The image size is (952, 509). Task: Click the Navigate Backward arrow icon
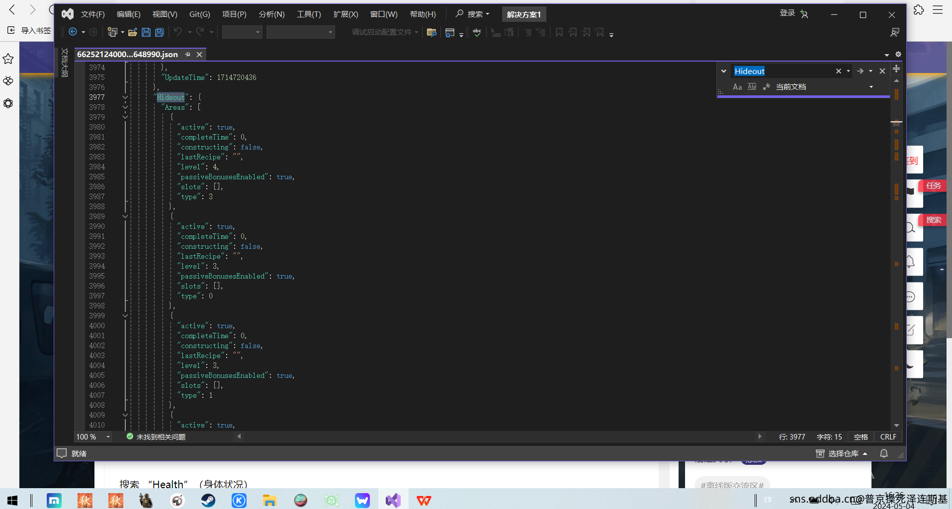73,32
